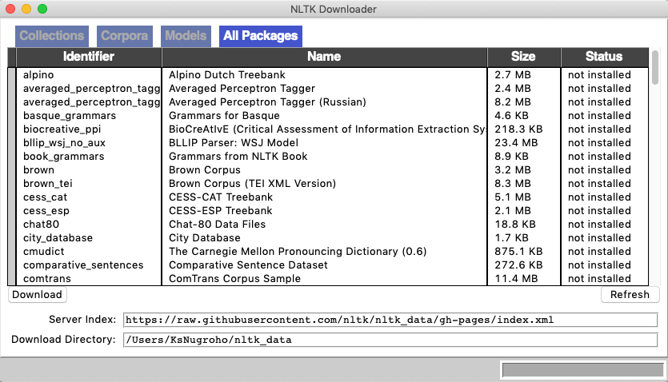The image size is (668, 382).
Task: Click the Name column header
Action: [324, 57]
